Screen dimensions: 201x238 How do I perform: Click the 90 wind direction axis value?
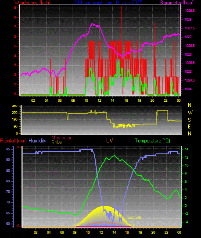pyautogui.click(x=15, y=126)
